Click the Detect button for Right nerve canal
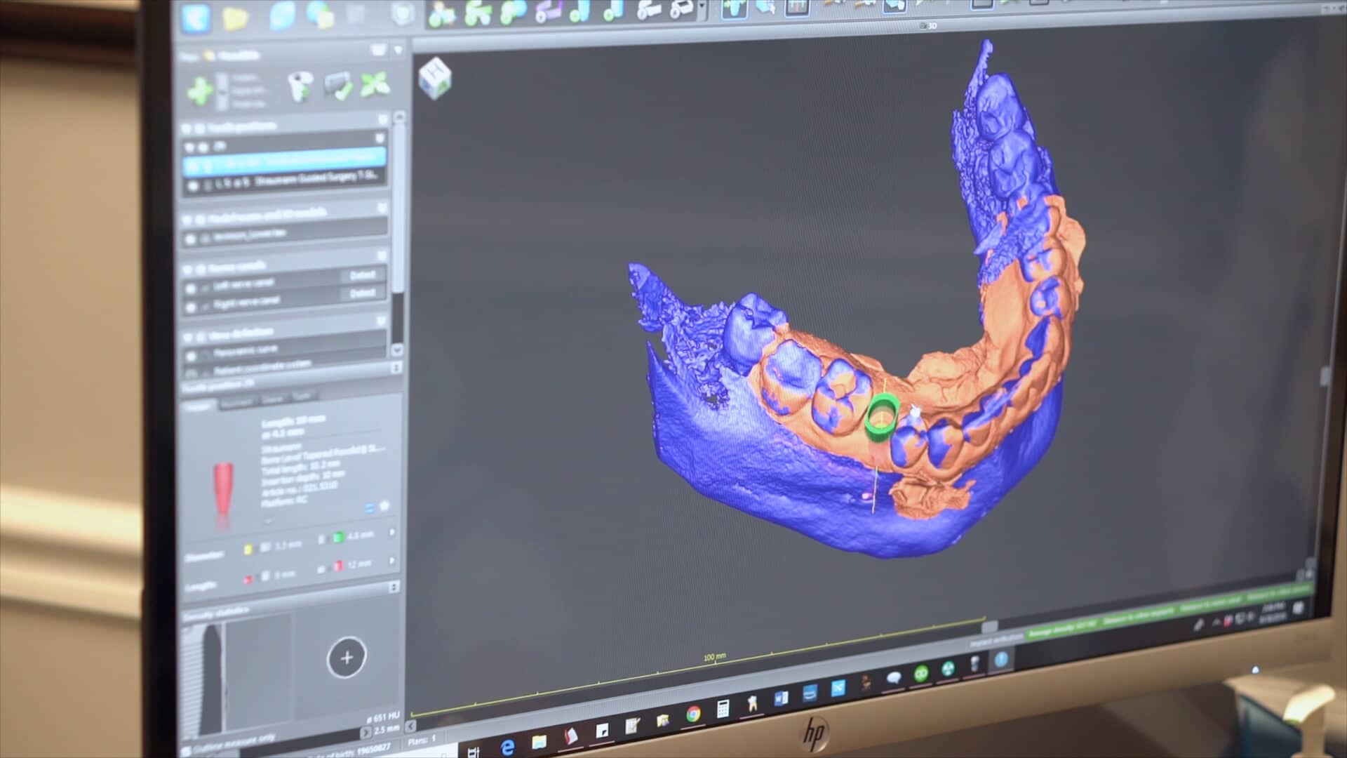Viewport: 1347px width, 758px height. (x=363, y=292)
